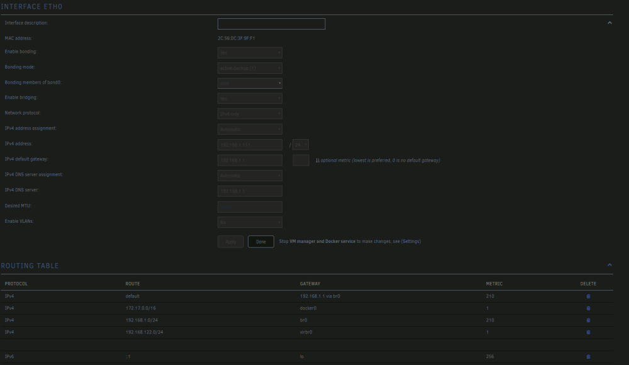Click the 'docker0' gateway cell
Viewport: 629px width, 365px height.
[x=308, y=308]
